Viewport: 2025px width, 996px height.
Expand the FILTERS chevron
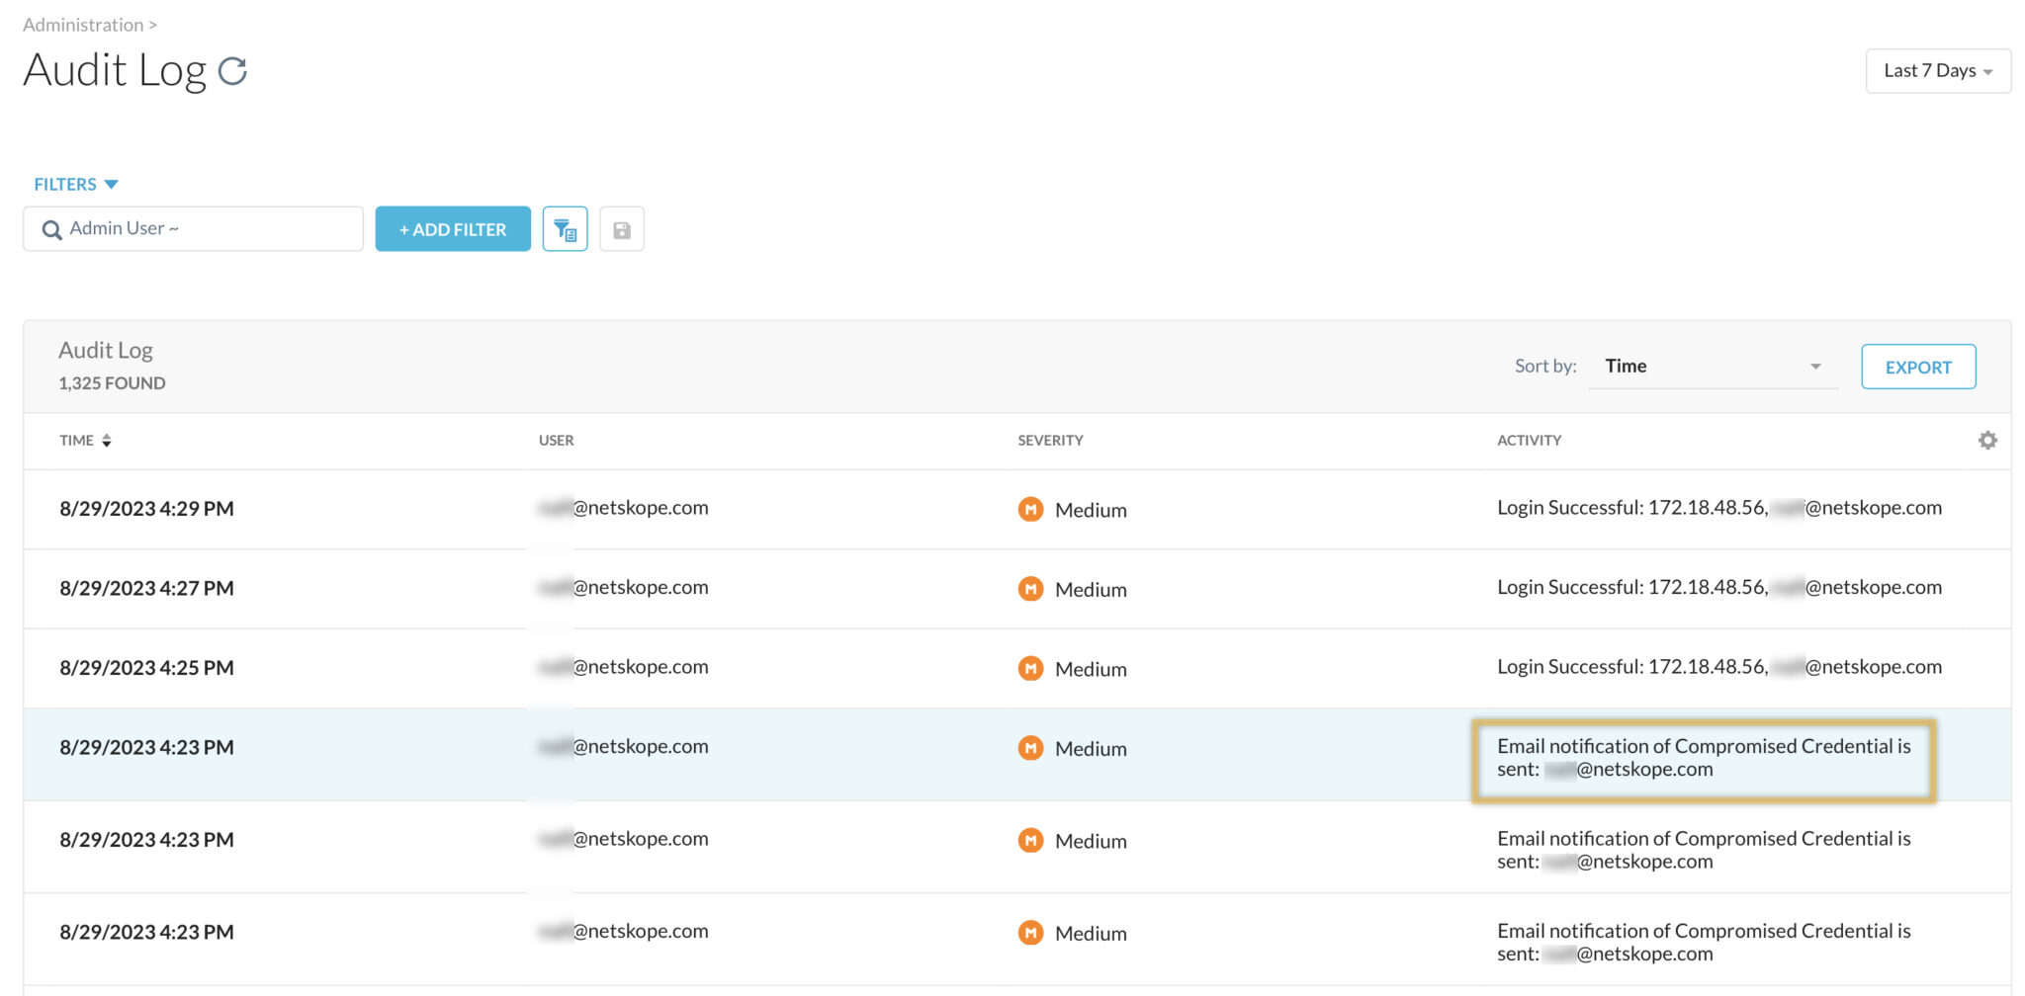(112, 184)
